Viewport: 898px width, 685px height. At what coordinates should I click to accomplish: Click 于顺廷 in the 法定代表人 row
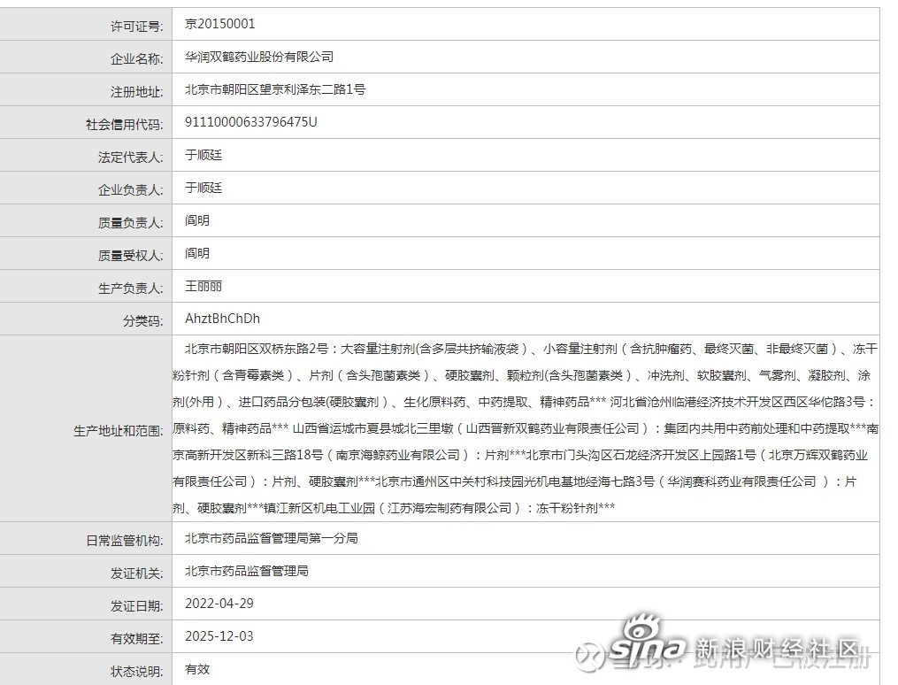coord(203,155)
